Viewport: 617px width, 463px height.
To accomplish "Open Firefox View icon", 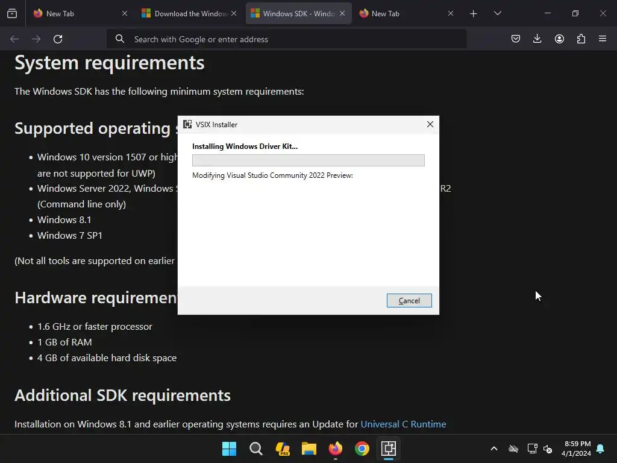I will pyautogui.click(x=12, y=13).
